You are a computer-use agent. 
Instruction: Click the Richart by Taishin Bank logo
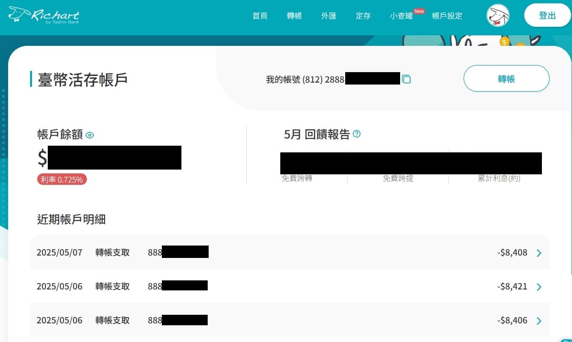pos(43,15)
